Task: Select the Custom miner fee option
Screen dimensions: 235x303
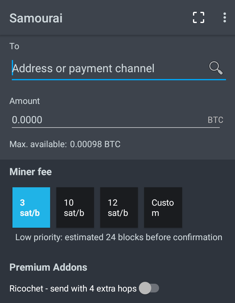Action: click(x=163, y=207)
